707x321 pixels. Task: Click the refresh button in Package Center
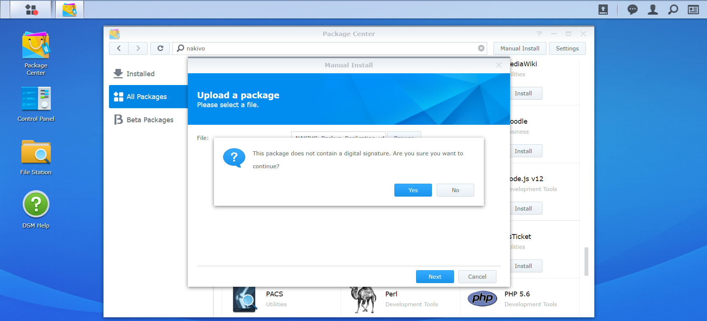[160, 48]
